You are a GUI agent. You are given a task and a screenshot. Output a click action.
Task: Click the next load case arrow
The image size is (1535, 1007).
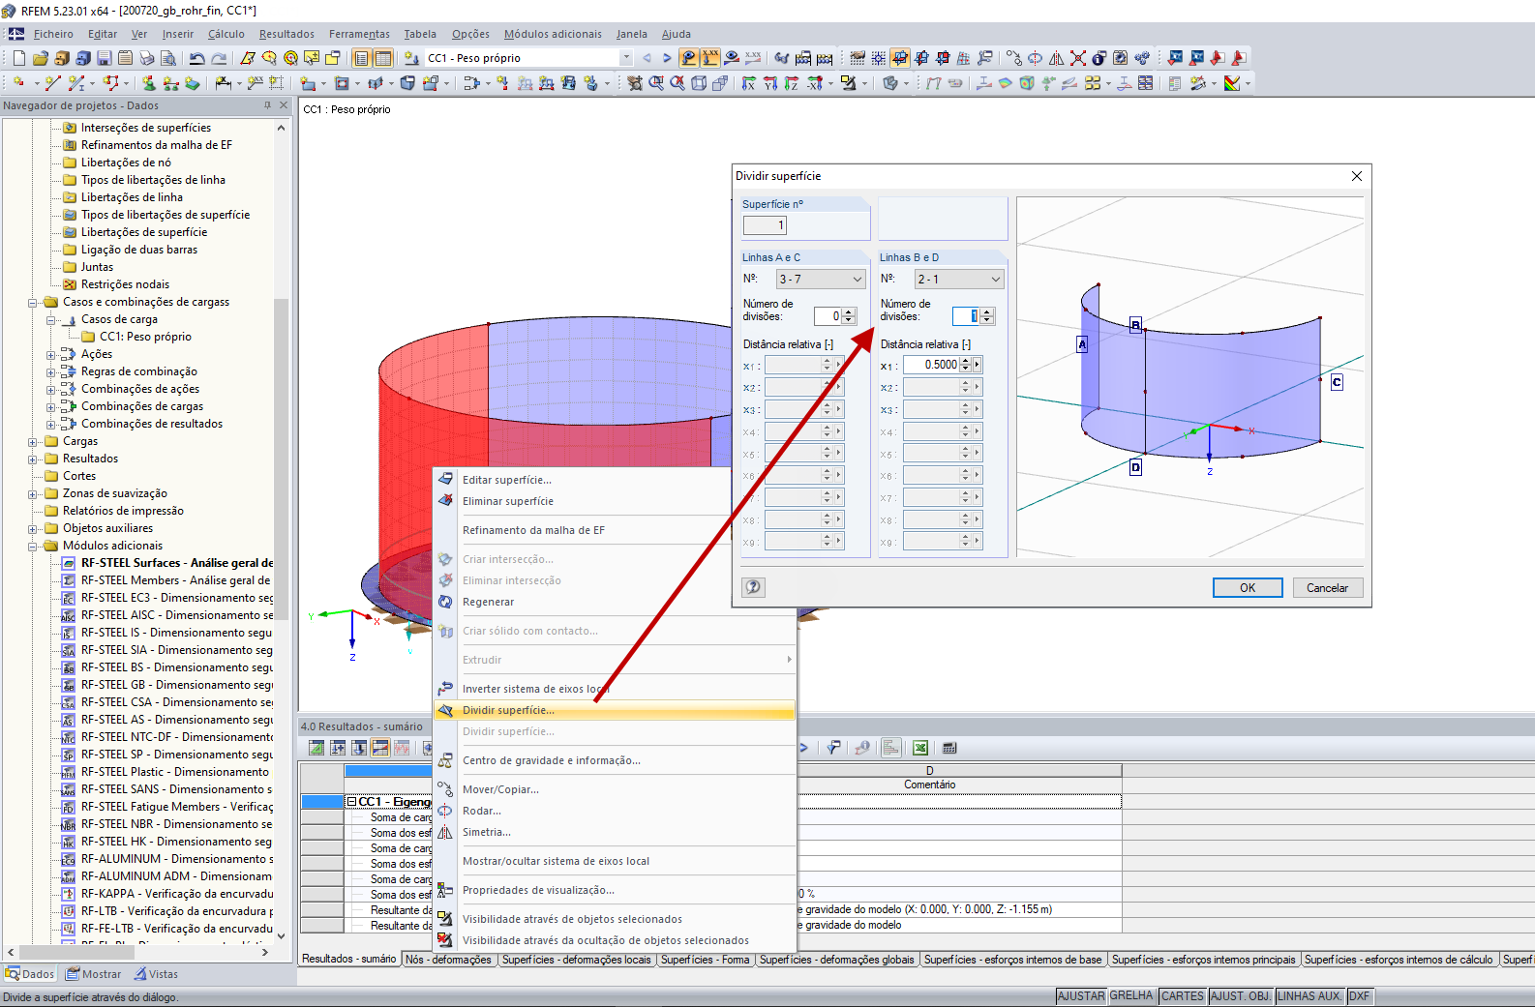point(667,58)
